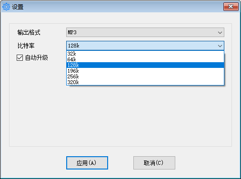This screenshot has height=179, width=241.
Task: Choose 256k from the bitrate list
Action: 145,76
